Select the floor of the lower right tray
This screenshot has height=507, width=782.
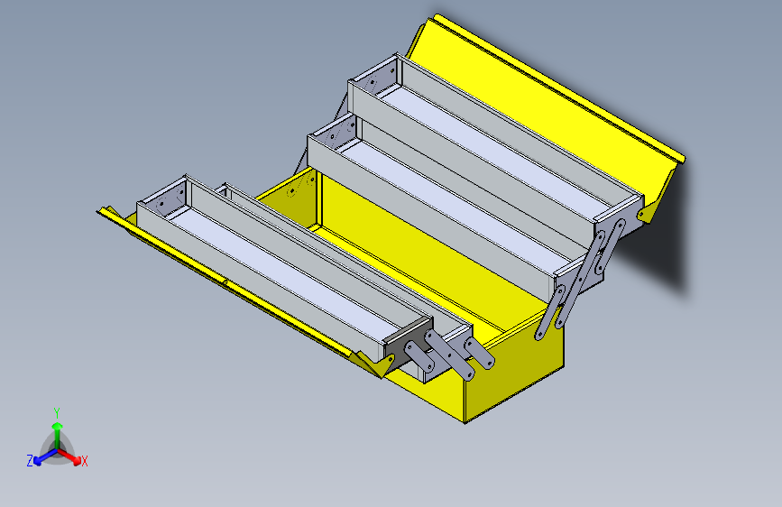click(454, 206)
